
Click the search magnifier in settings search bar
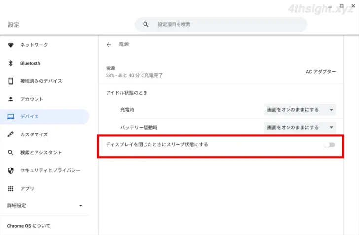pos(146,24)
